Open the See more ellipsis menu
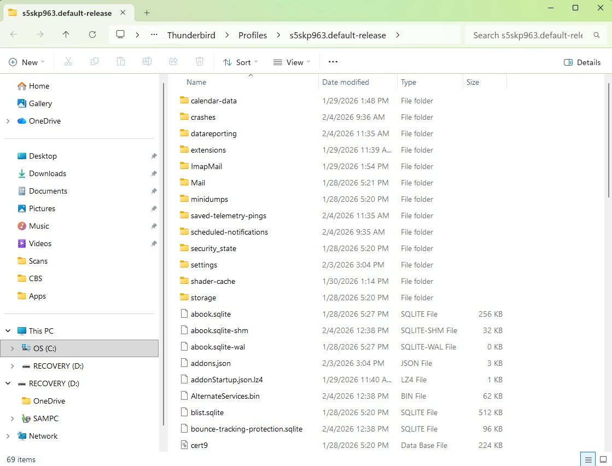 [333, 62]
